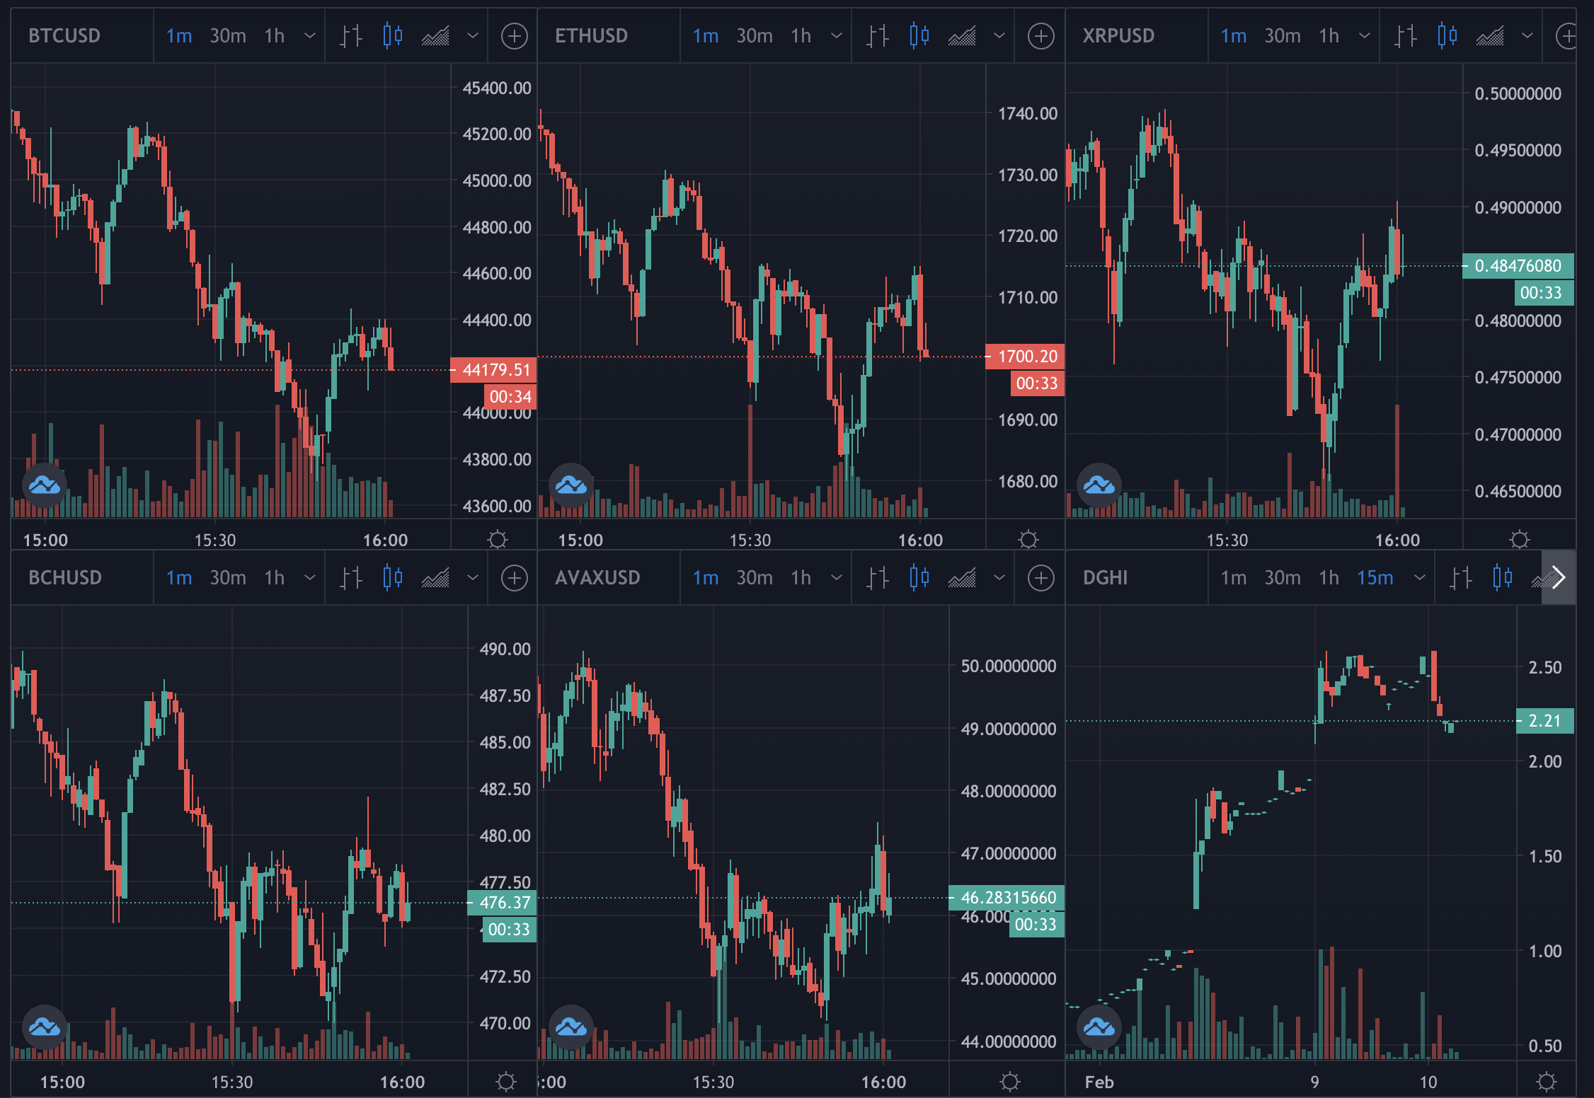The width and height of the screenshot is (1594, 1098).
Task: Select bar chart style on BTCUSD panel
Action: coord(350,35)
